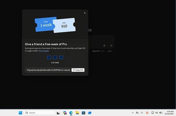Click the middle guest pass ticket icon
This screenshot has width=176, height=116.
pyautogui.click(x=55, y=57)
